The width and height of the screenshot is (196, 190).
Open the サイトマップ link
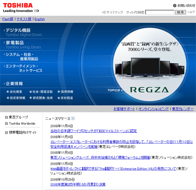[115, 12]
